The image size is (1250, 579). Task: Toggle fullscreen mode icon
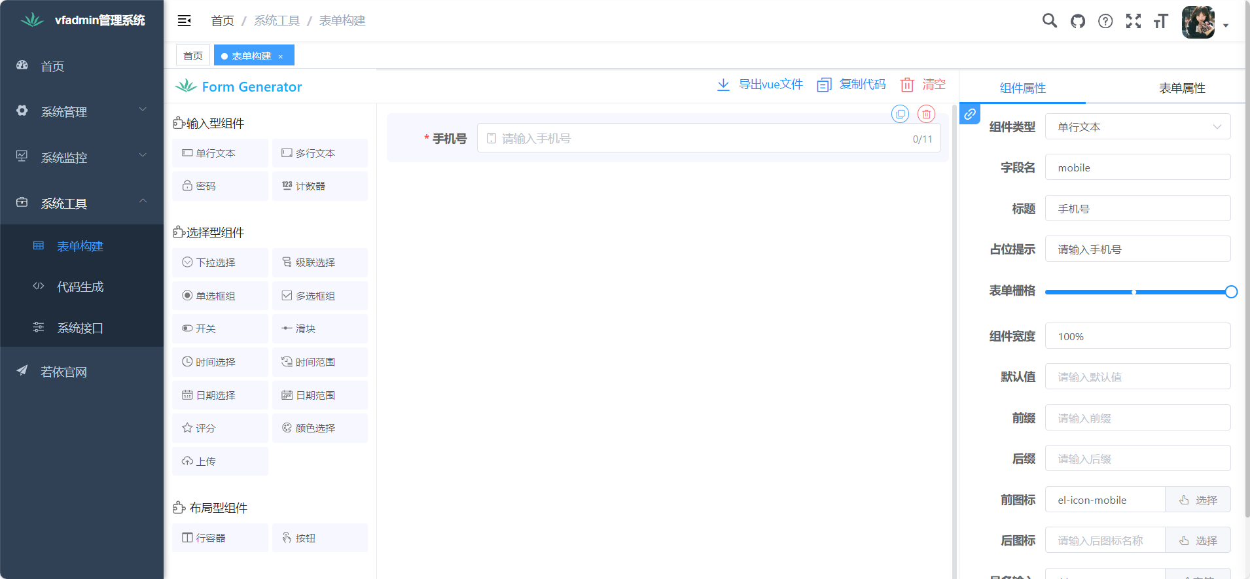1134,21
